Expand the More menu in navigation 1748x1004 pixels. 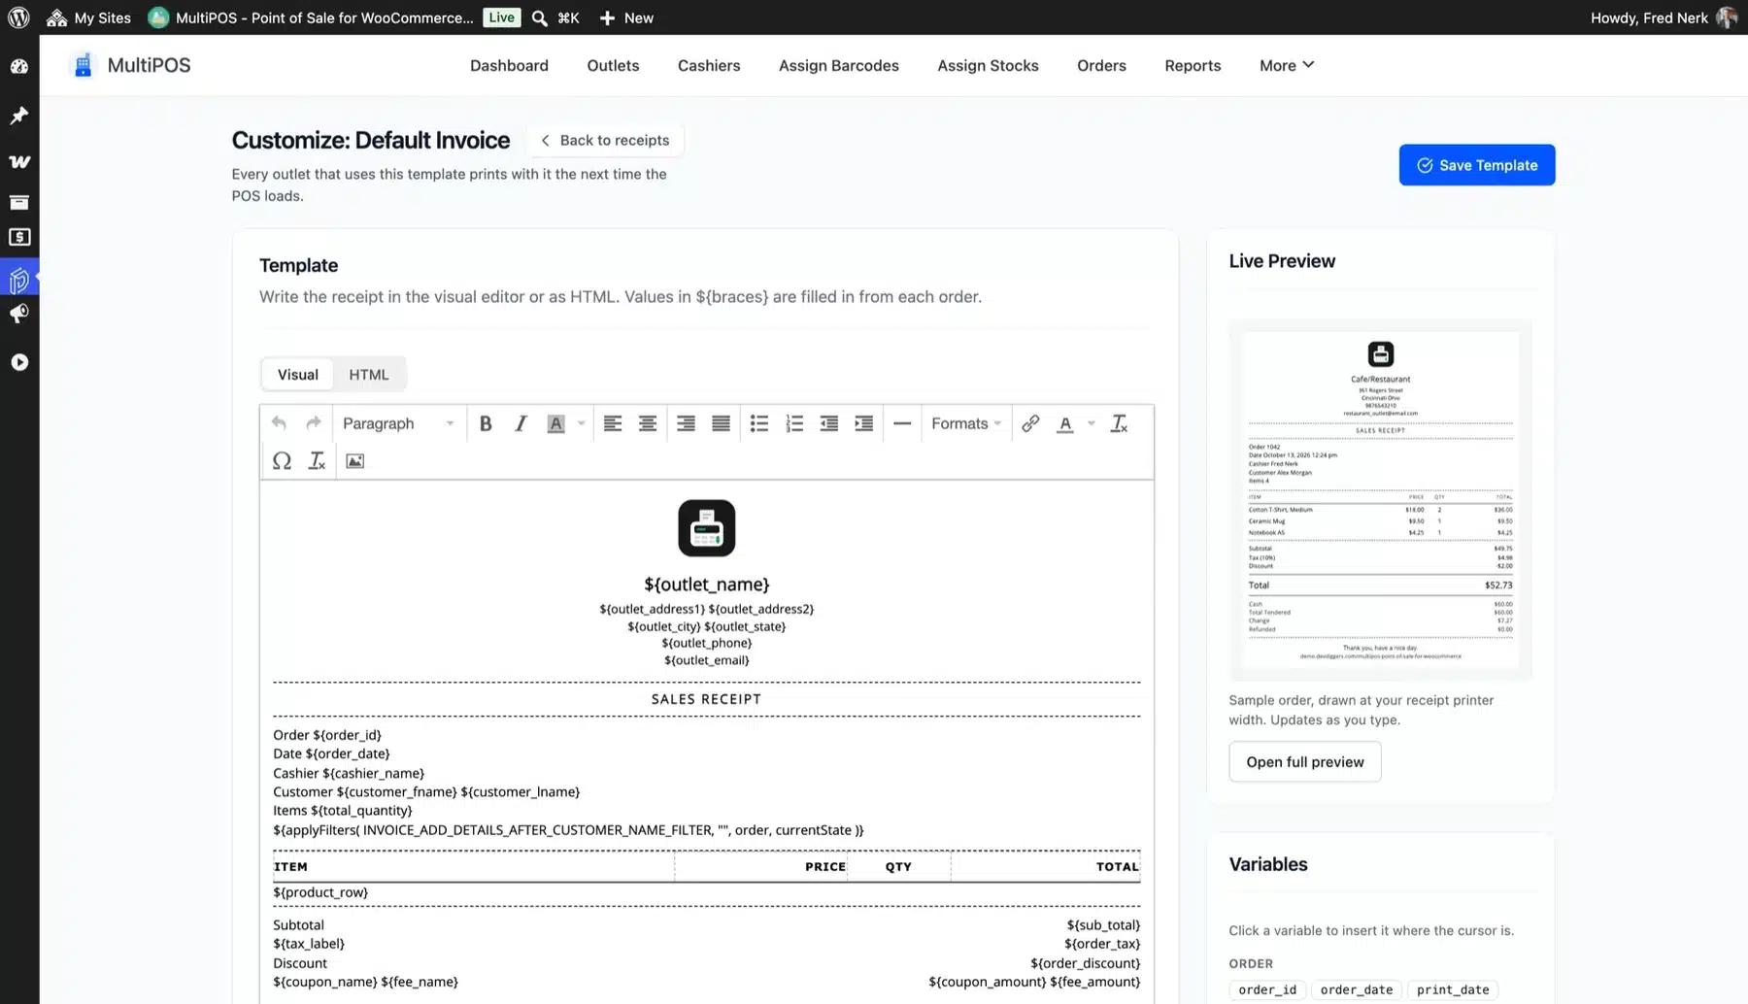click(x=1287, y=65)
